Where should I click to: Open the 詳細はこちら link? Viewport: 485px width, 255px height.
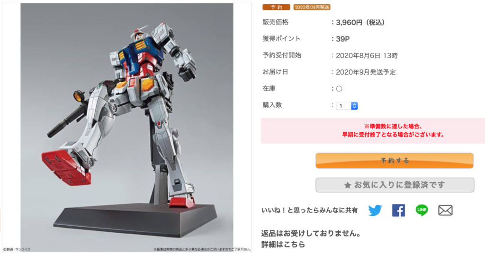[283, 245]
